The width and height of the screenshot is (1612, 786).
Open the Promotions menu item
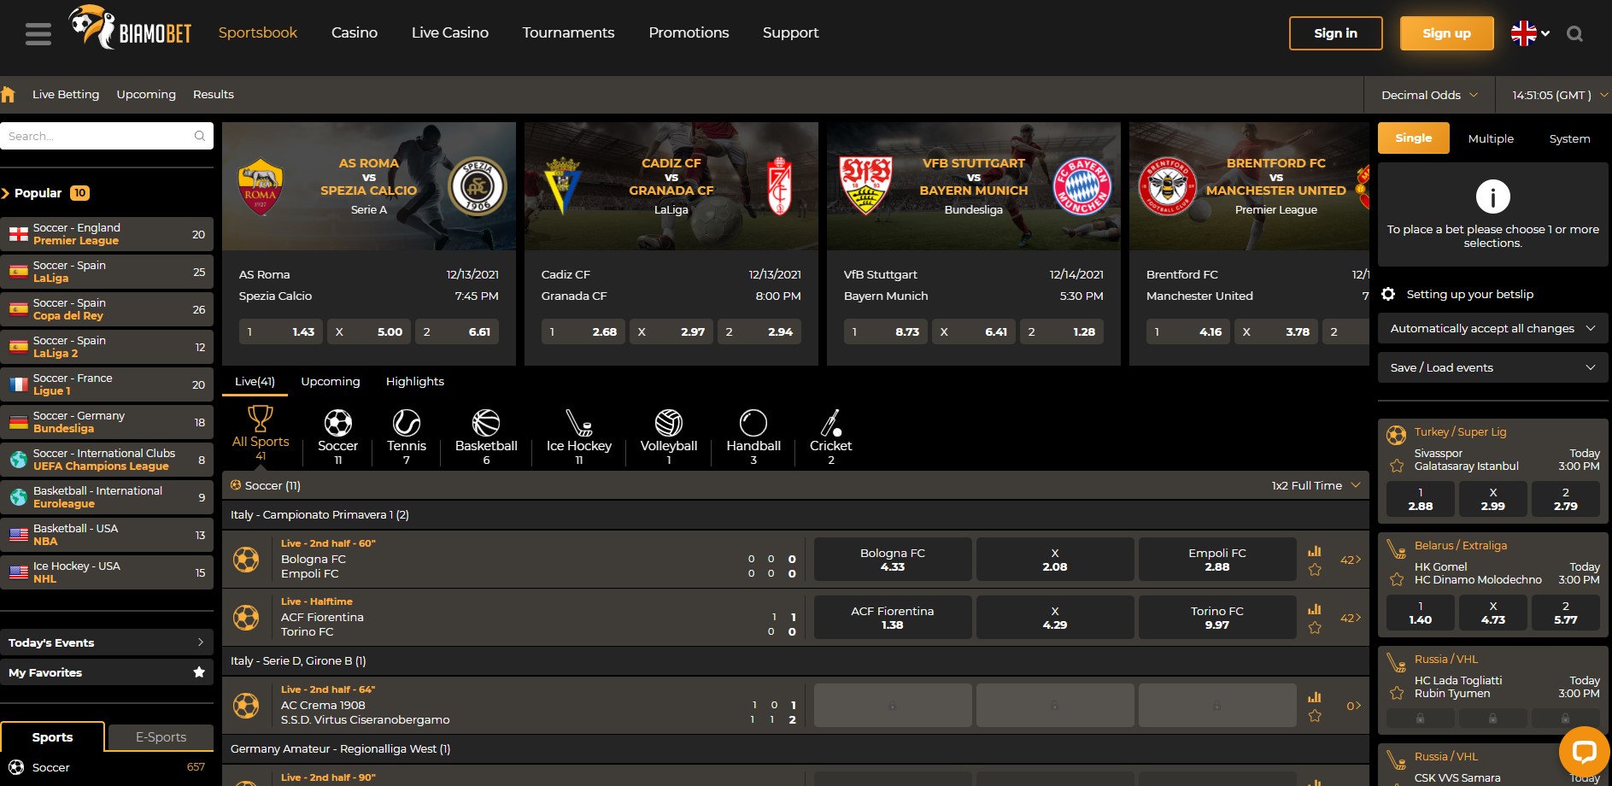pyautogui.click(x=689, y=32)
